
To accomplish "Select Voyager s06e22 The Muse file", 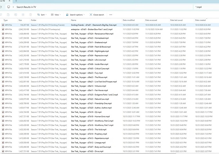I will pyautogui.click(x=89, y=77).
